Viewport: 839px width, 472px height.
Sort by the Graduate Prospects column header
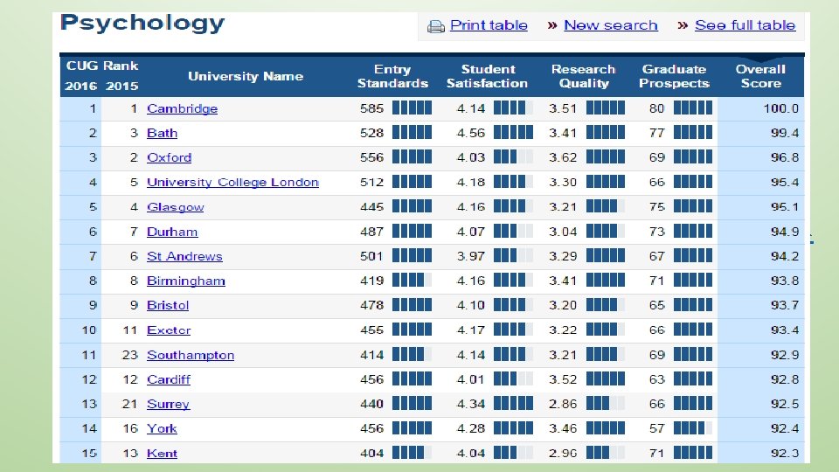pyautogui.click(x=674, y=76)
